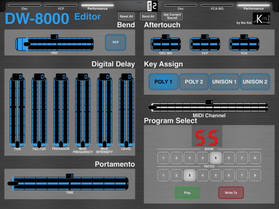Switch to the left Performance tab
The image size is (279, 209).
(x=97, y=7)
